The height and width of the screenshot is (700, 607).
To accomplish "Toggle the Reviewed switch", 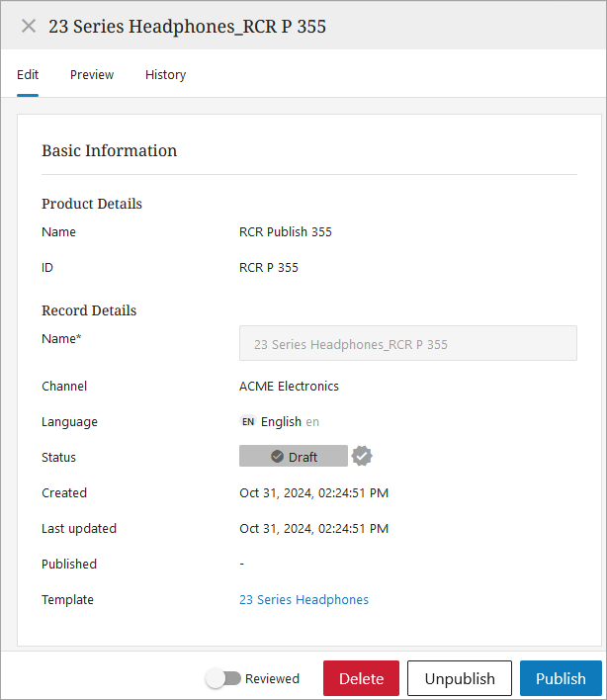I will coord(223,678).
